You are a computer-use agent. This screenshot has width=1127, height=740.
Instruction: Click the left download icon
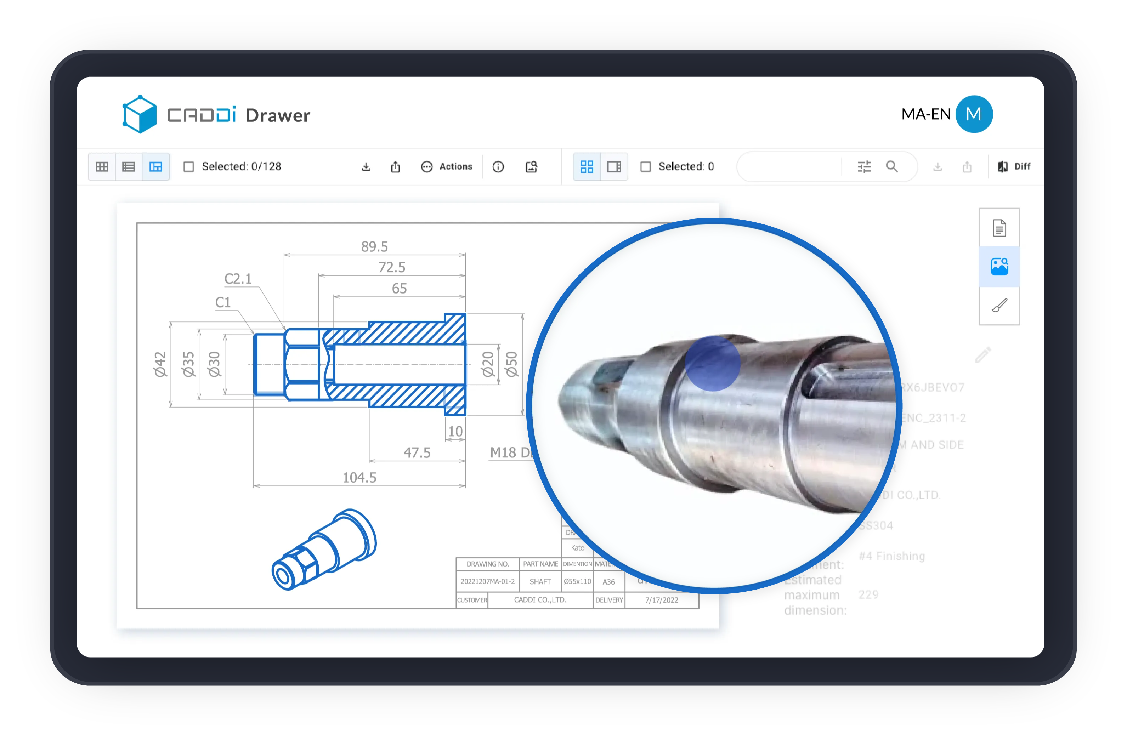click(x=366, y=167)
